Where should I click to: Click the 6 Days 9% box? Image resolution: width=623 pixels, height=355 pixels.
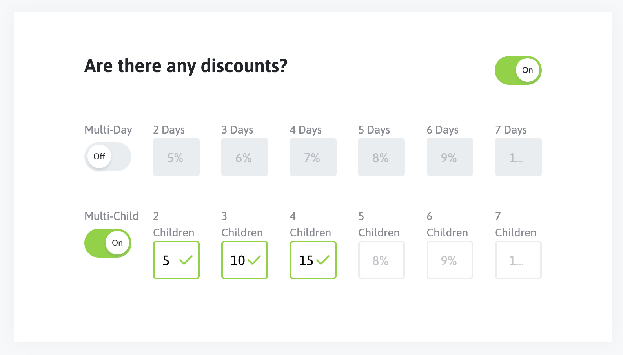[x=450, y=157]
